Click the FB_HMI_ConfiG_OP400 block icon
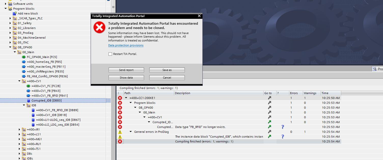The image size is (383, 160). tap(24, 76)
